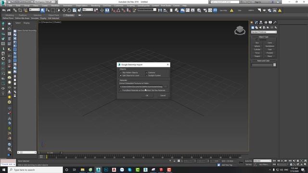Open the Material Editor icon
This screenshot has height=173, width=308.
199,10
